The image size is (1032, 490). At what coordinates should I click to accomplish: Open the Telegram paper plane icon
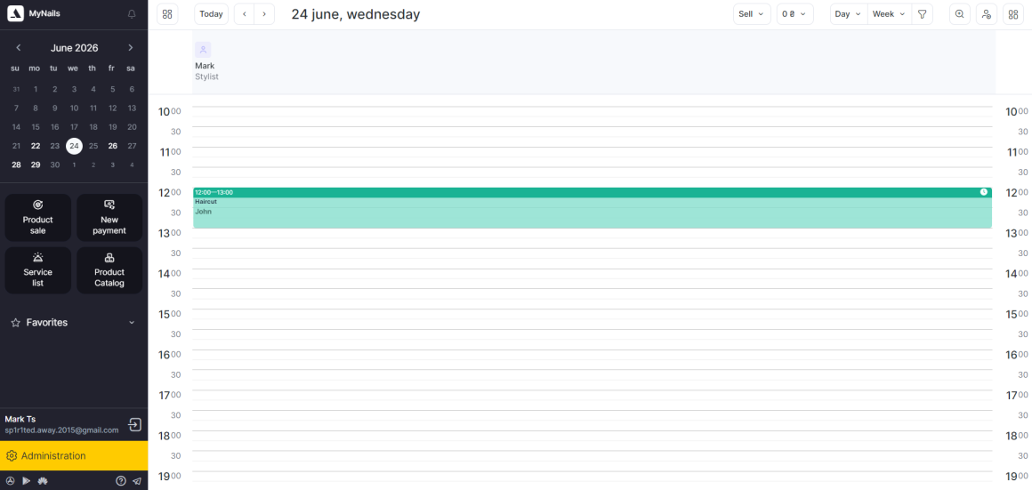pos(137,481)
